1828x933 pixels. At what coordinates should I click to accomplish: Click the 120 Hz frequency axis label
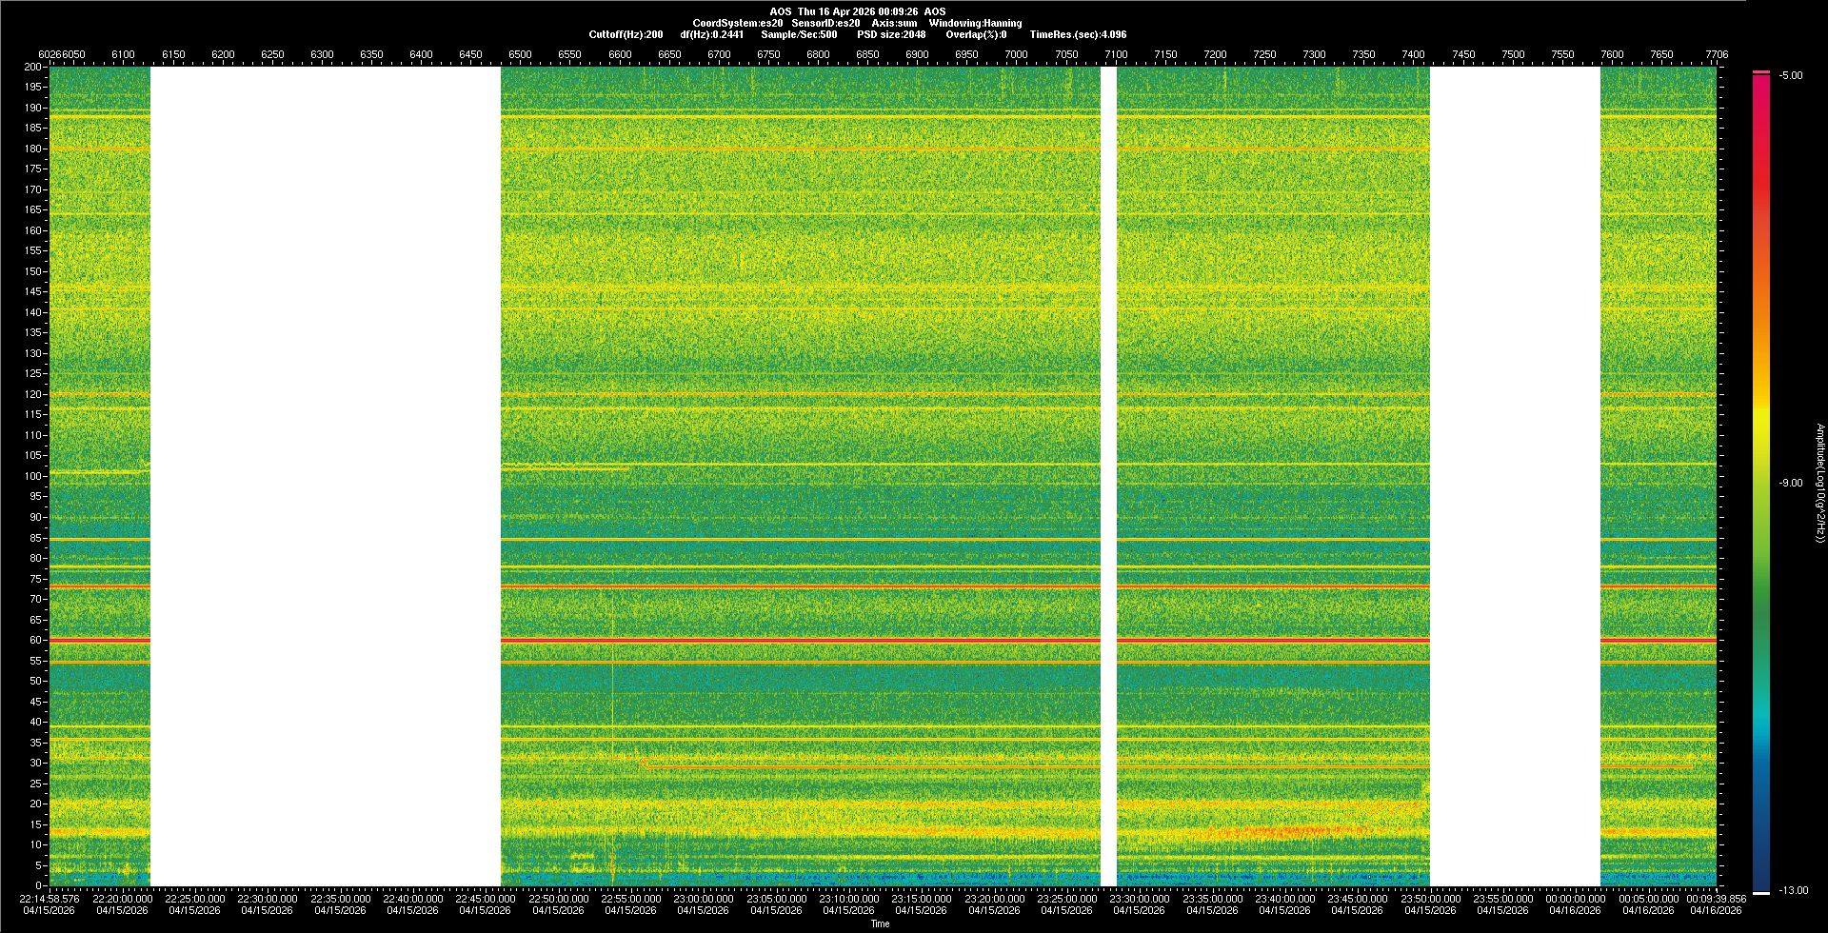click(32, 394)
